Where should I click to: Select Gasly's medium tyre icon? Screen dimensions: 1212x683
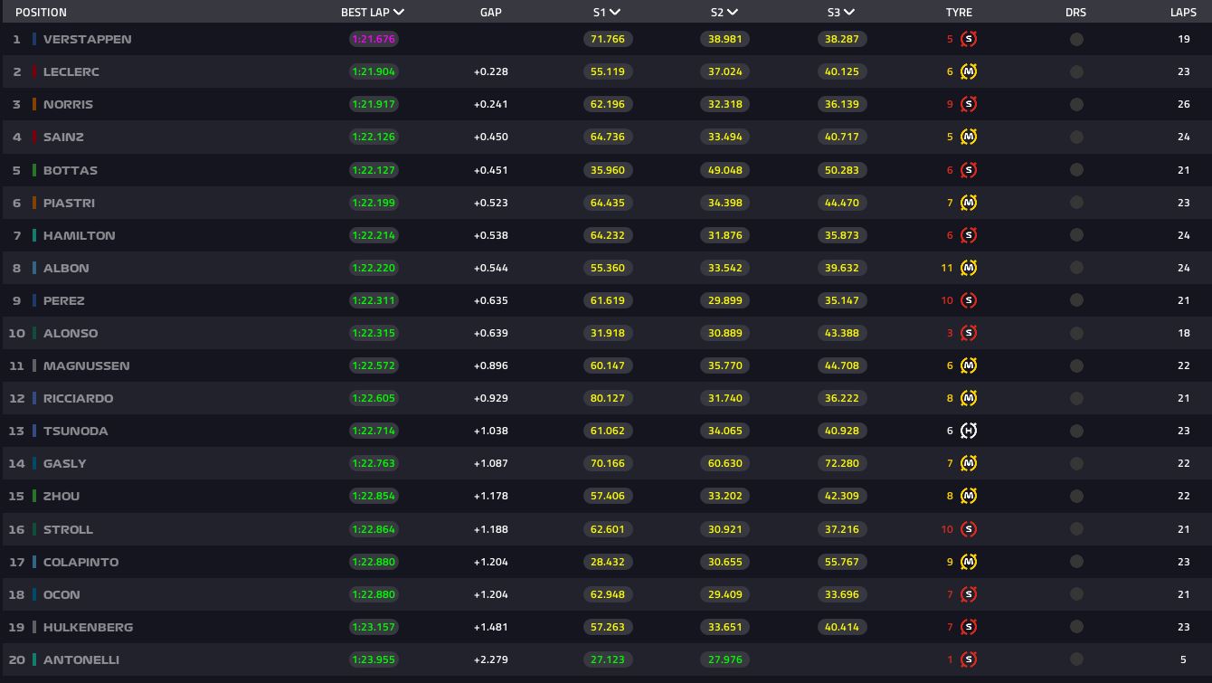(x=968, y=463)
